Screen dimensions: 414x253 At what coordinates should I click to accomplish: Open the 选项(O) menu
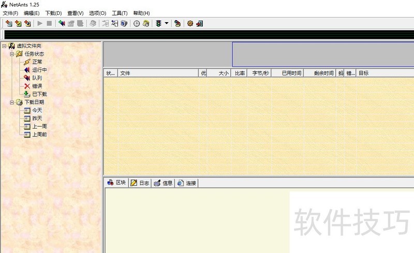click(x=97, y=13)
